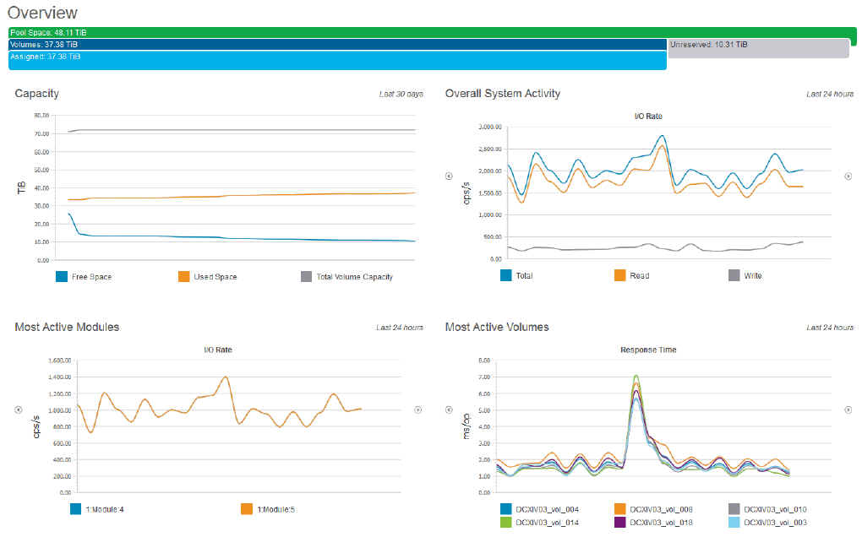Click previous arrow on Most Active Volumes chart

(x=449, y=410)
